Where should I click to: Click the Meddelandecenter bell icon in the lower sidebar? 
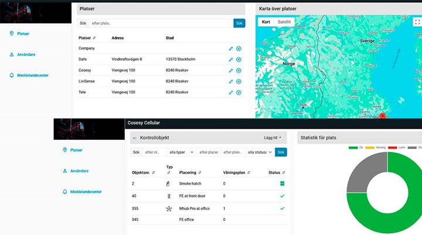click(64, 192)
